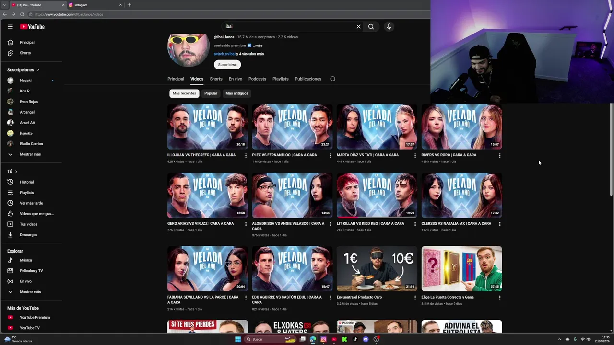Open the Suscripciones section header
Viewport: 614px width, 345px height.
pos(23,70)
